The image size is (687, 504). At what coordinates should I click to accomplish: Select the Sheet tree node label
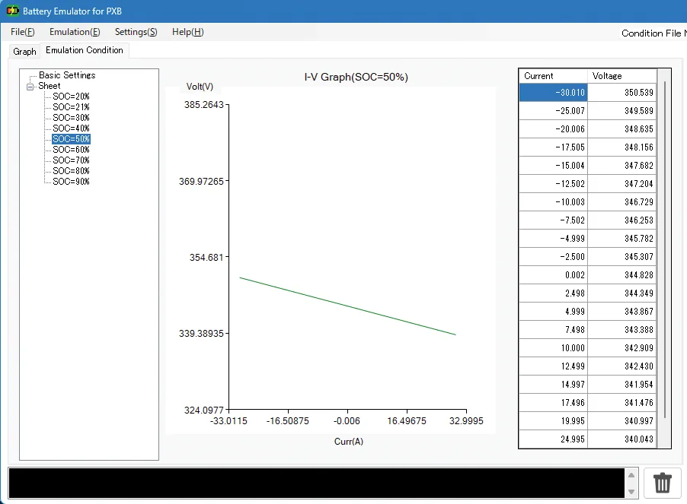(49, 86)
